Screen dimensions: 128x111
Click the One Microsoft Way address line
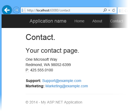click(x=41, y=59)
